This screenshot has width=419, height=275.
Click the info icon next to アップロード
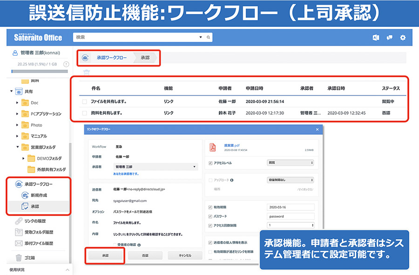click(232, 180)
